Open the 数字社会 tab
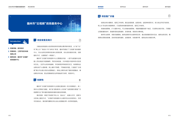 coord(123,7)
